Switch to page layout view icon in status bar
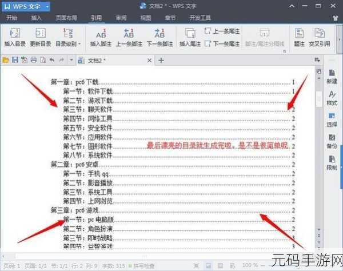 pyautogui.click(x=209, y=265)
